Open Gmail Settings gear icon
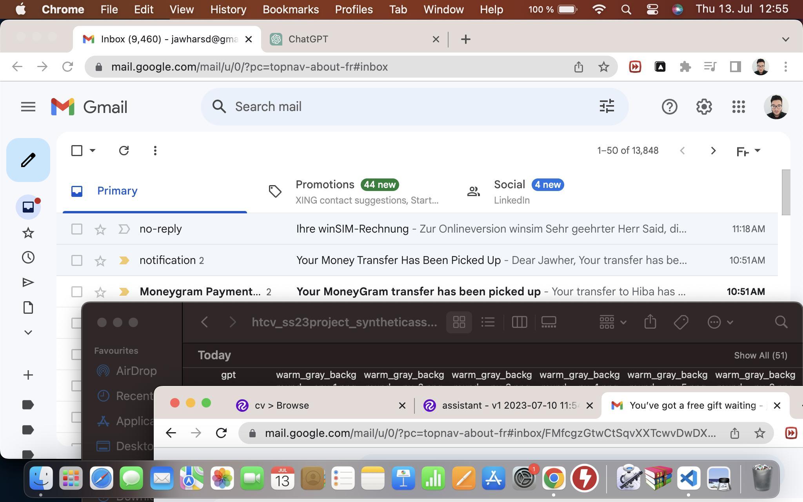The image size is (803, 502). pyautogui.click(x=704, y=107)
